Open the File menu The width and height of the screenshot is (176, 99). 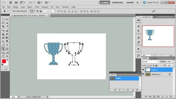tap(3, 7)
